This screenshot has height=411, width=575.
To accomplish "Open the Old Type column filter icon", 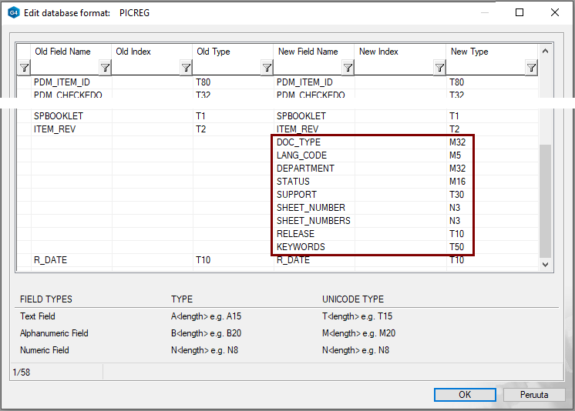I will pos(267,68).
